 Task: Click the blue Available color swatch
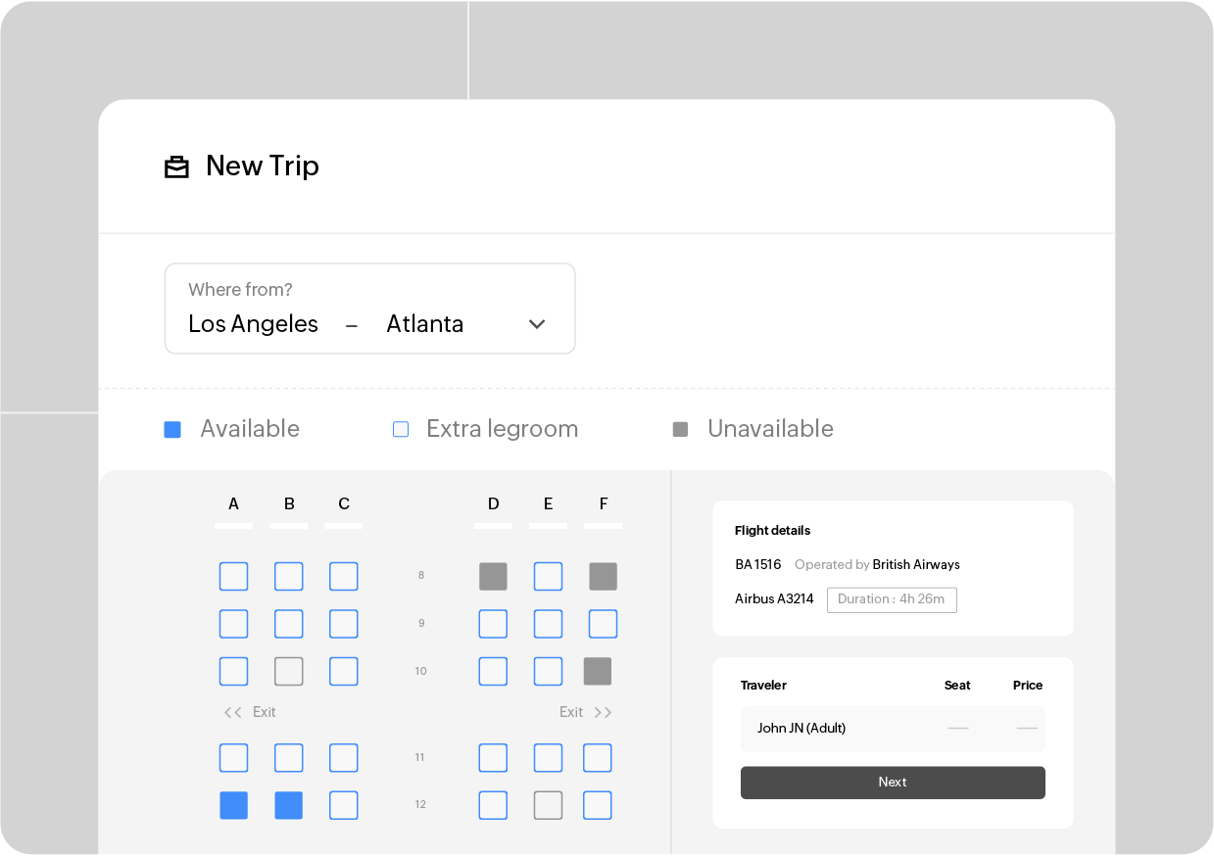(x=172, y=429)
